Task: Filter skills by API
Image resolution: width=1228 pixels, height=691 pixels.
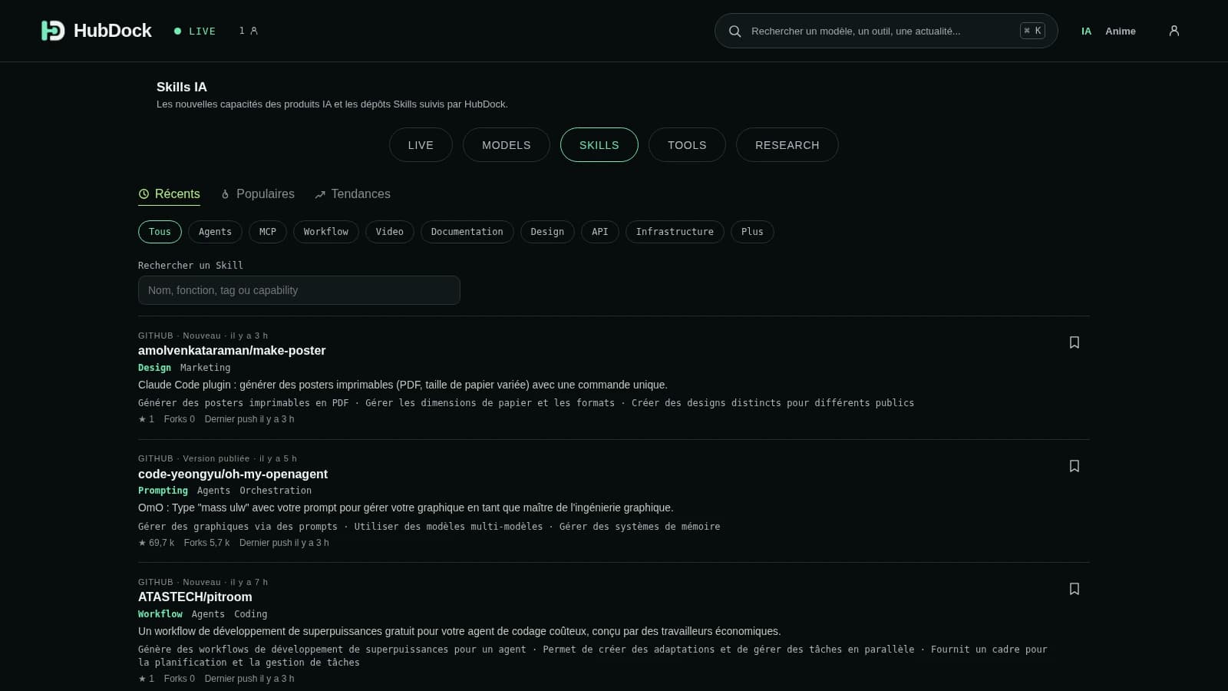Action: tap(600, 232)
